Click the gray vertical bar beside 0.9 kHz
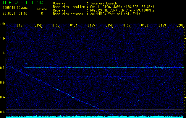The width and height of the screenshot is (186, 118). [x=6, y=68]
